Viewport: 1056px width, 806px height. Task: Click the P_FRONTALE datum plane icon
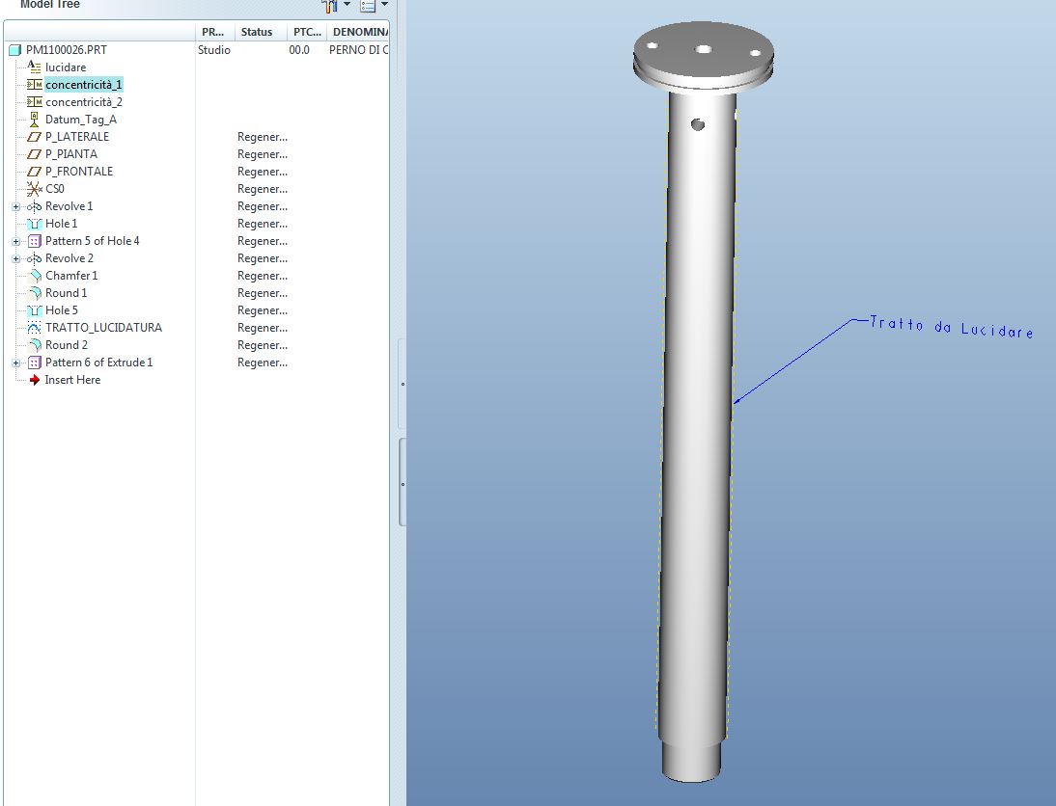tap(35, 172)
